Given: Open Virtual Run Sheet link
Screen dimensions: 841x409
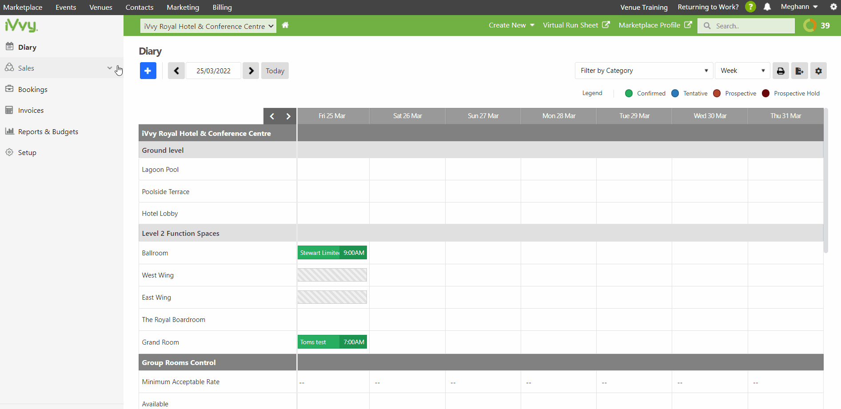Looking at the screenshot, I should click(570, 25).
